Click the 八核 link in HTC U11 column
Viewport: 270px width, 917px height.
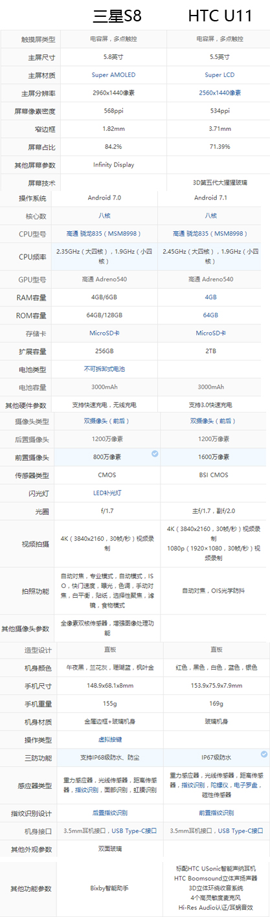pos(210,215)
